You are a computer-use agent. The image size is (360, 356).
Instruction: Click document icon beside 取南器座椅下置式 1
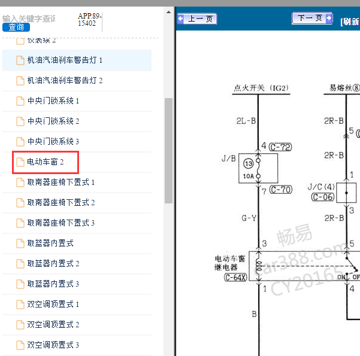point(20,182)
